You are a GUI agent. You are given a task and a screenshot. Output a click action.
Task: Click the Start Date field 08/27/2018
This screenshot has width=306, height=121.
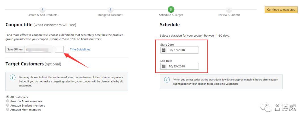click(183, 50)
